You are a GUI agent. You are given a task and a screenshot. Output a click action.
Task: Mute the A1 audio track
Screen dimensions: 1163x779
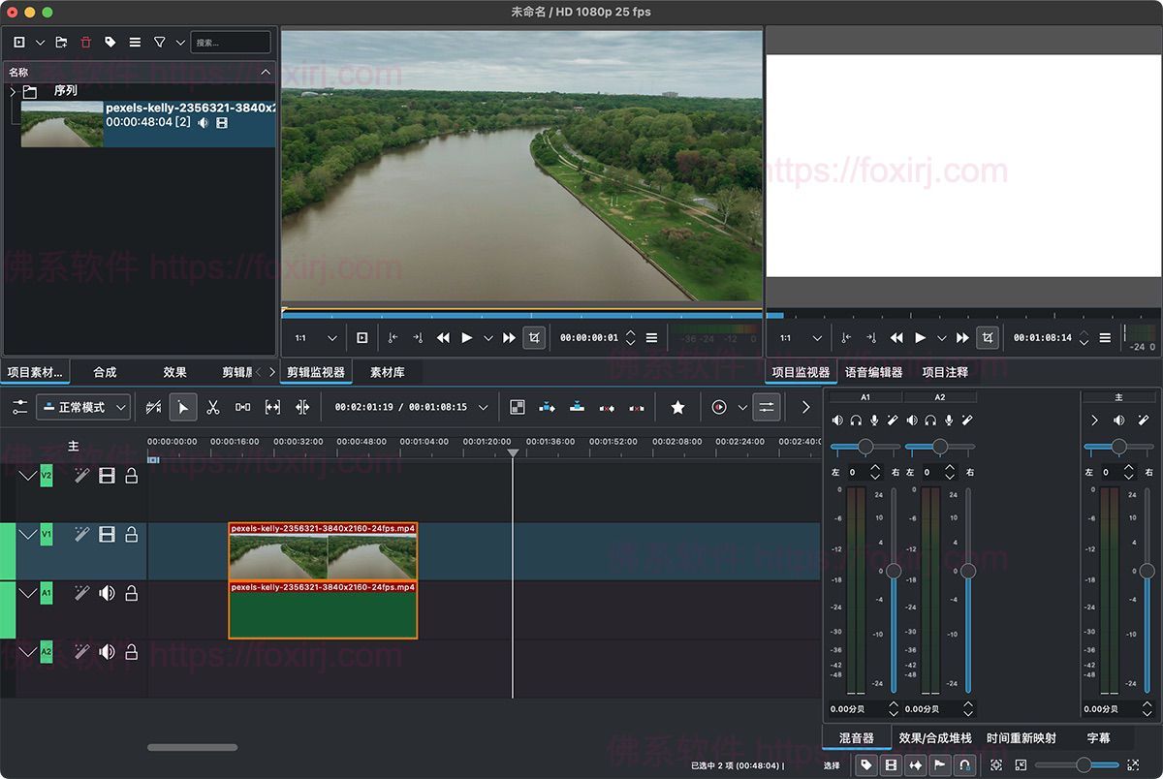pos(107,593)
